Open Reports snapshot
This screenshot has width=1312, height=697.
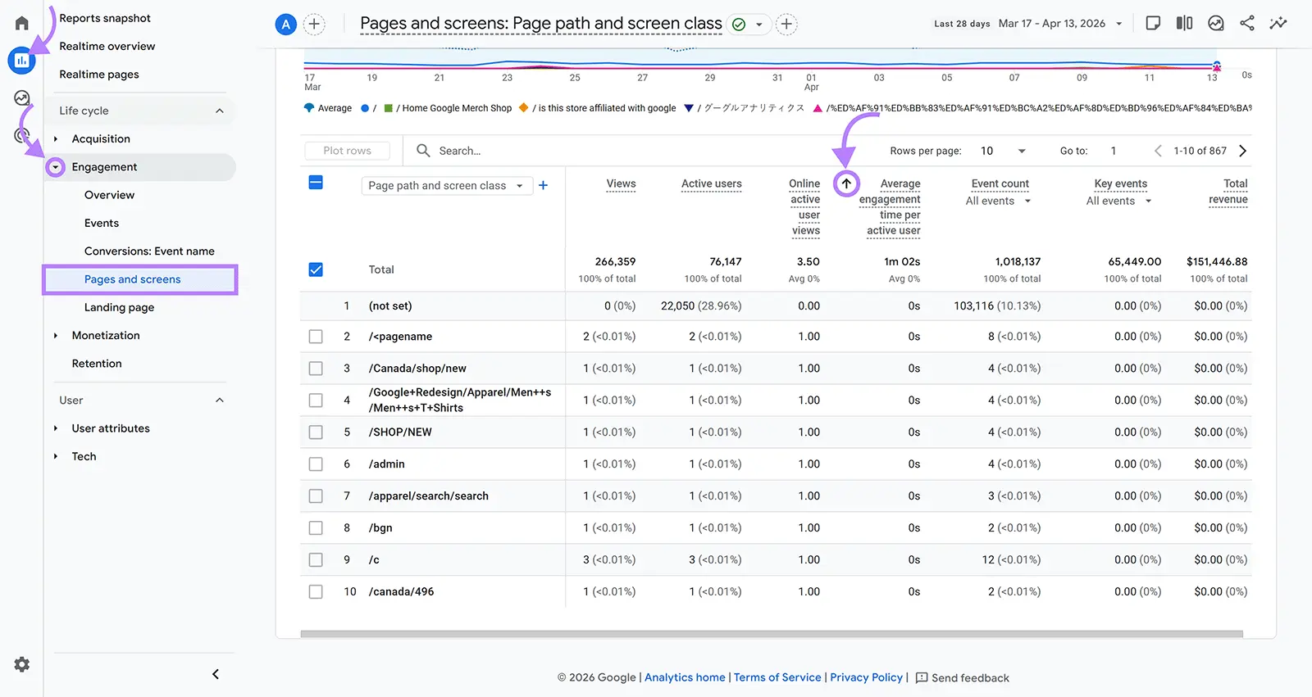(x=105, y=18)
